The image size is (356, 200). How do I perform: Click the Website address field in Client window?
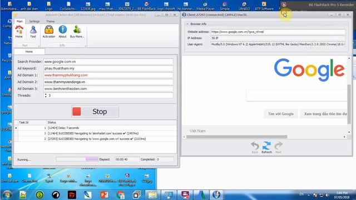point(278,32)
